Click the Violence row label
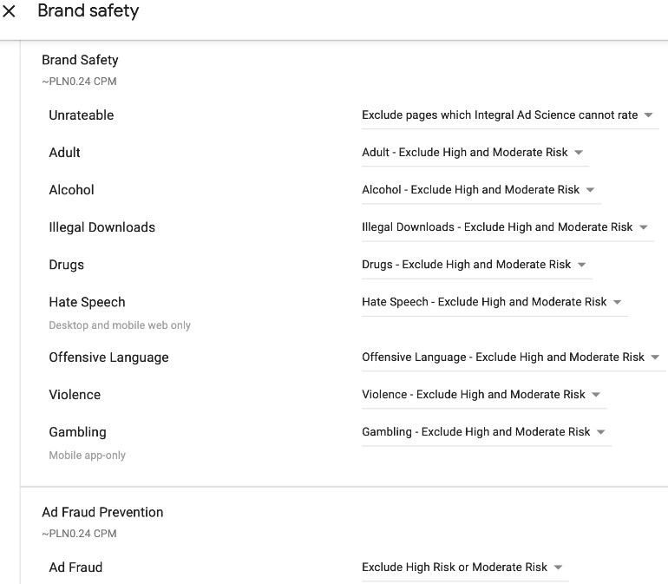Viewport: 668px width, 584px height. (x=75, y=395)
